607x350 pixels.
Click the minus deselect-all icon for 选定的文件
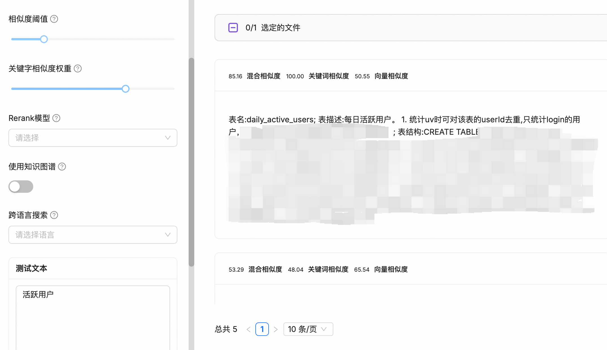pyautogui.click(x=233, y=28)
